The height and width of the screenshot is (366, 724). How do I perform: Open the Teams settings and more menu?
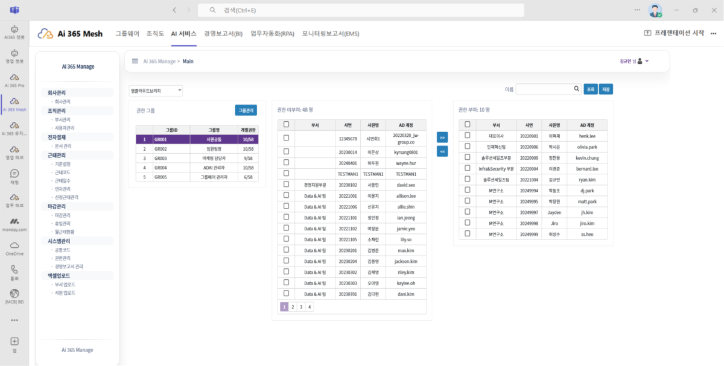[637, 10]
